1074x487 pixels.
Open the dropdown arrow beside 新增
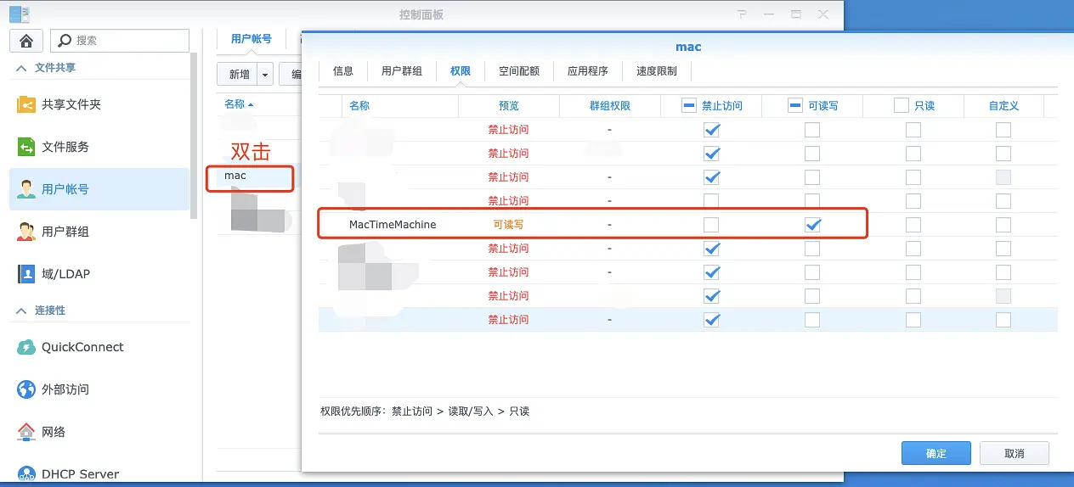point(265,75)
